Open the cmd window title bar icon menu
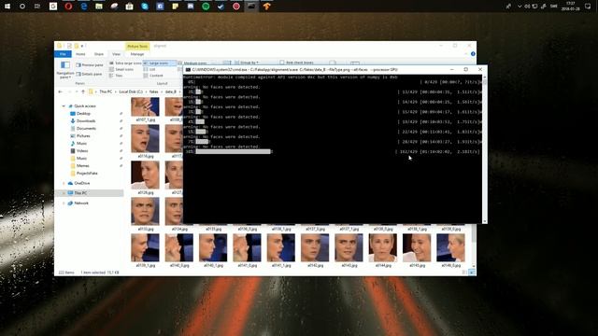This screenshot has width=598, height=336. coord(188,70)
